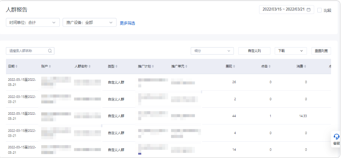The image size is (342, 158).
Task: Click the 展现 column header label
Action: (x=229, y=66)
